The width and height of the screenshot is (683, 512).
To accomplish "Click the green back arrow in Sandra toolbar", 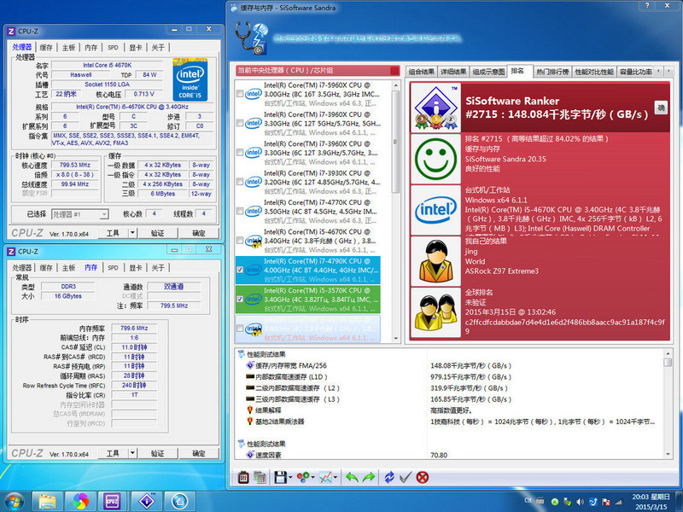I will [x=351, y=477].
